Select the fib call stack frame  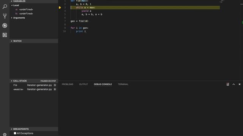pos(34,85)
